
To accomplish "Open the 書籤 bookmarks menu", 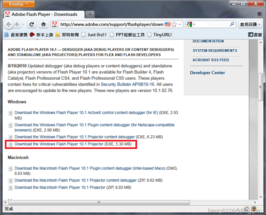I will click(255, 35).
